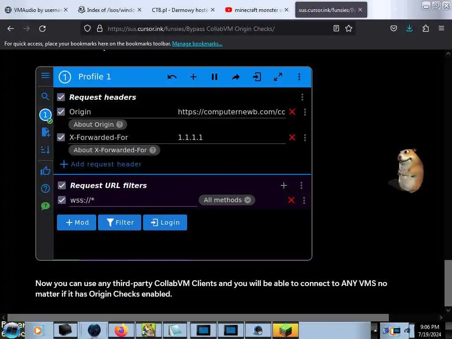The image size is (452, 339).
Task: Select profile 1 badge in sidebar
Action: 45,115
